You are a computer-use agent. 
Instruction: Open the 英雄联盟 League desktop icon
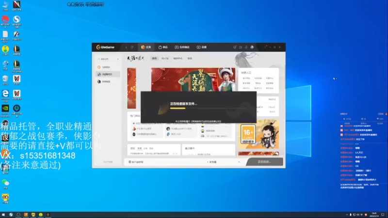coord(16,51)
